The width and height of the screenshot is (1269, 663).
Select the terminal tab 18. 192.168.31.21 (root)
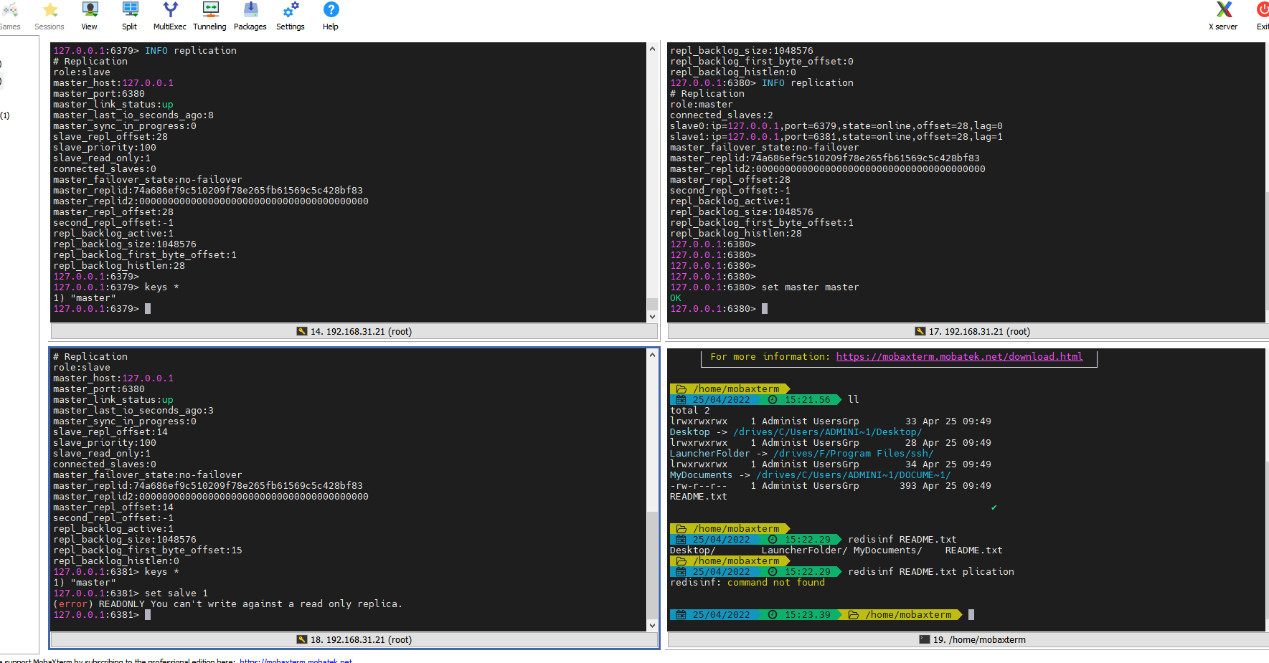point(354,640)
